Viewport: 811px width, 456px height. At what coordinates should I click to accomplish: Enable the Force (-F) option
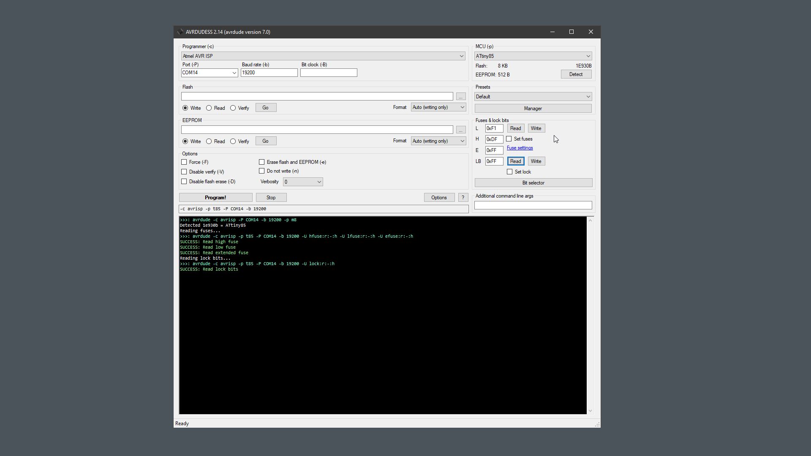click(184, 162)
